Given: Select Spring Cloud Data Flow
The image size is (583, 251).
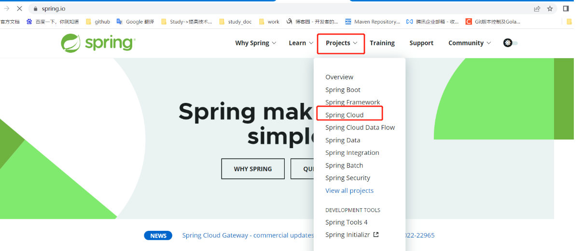Looking at the screenshot, I should [360, 127].
